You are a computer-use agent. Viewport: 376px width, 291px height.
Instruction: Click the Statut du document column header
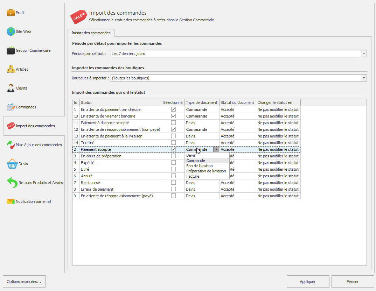tap(238, 102)
